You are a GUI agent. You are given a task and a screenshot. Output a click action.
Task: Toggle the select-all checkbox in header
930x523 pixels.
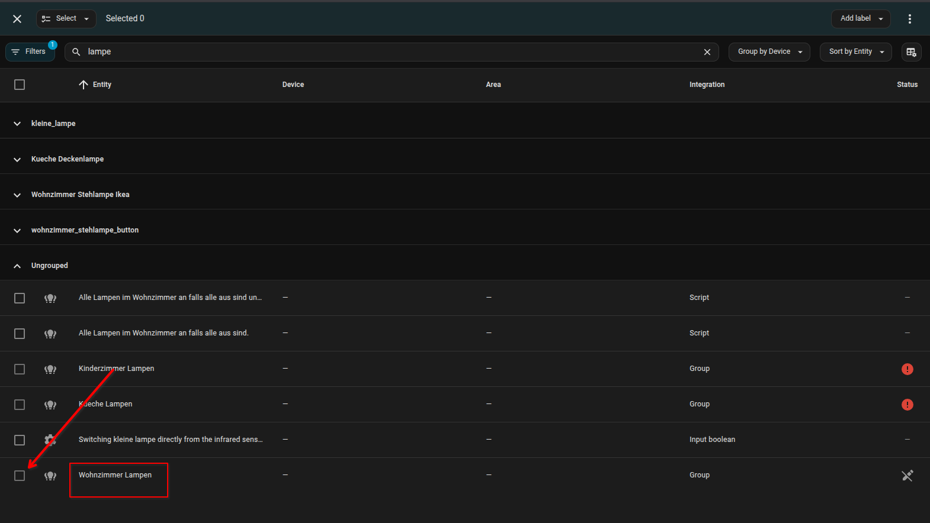[x=20, y=85]
